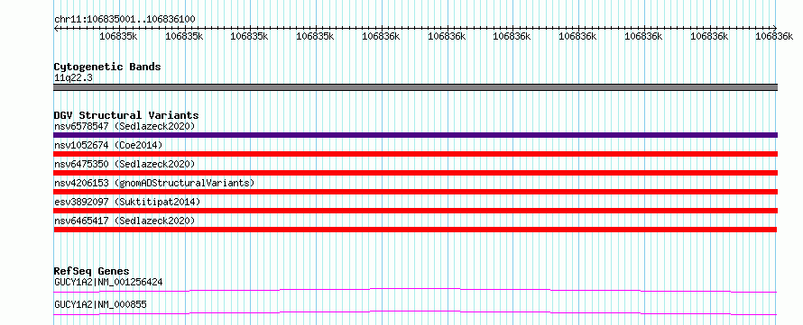Viewport: 803px width, 325px height.
Task: Click the nsv6475350 (Sedlazeck2020) label
Action: click(125, 164)
